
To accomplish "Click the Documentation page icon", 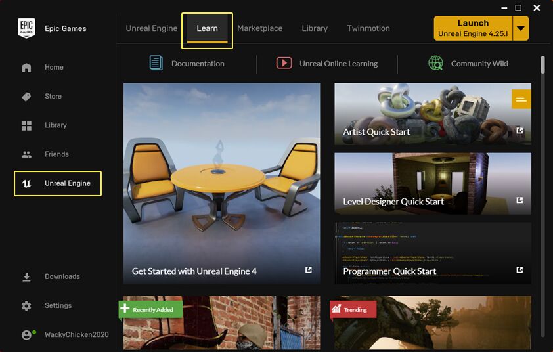I will (x=156, y=63).
